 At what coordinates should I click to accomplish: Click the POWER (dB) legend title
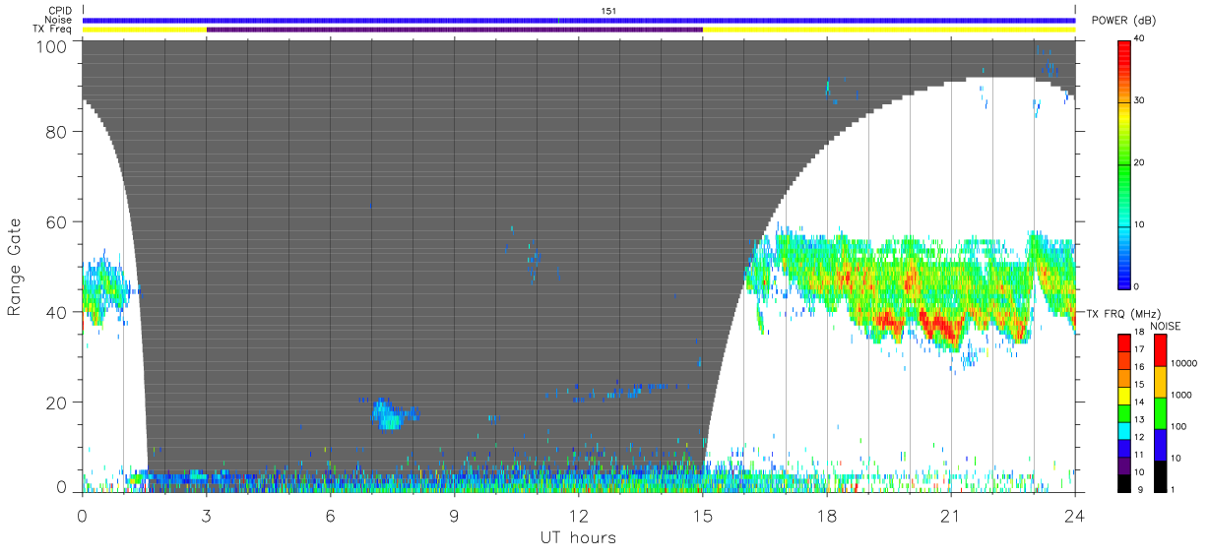click(1123, 21)
